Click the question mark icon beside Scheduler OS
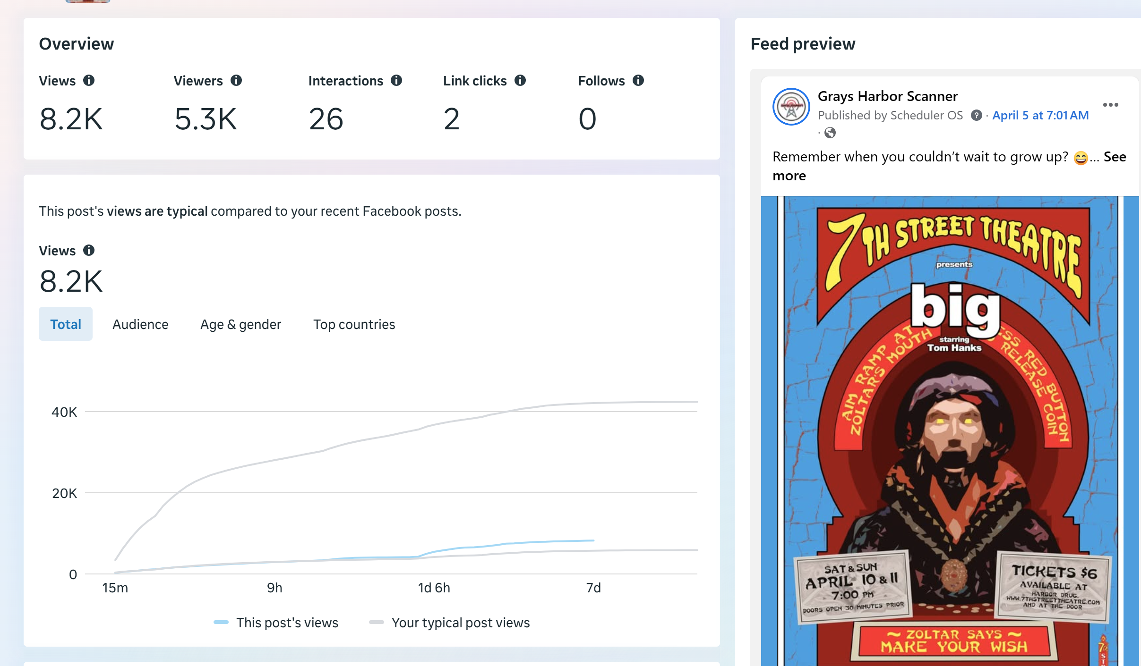 tap(976, 116)
